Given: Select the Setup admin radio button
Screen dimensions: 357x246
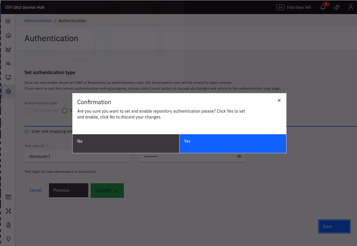Looking at the screenshot, I should [27, 111].
